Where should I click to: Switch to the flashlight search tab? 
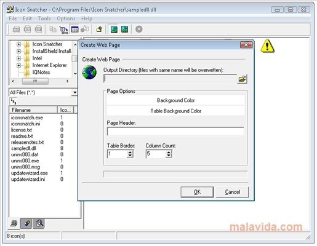[26, 223]
